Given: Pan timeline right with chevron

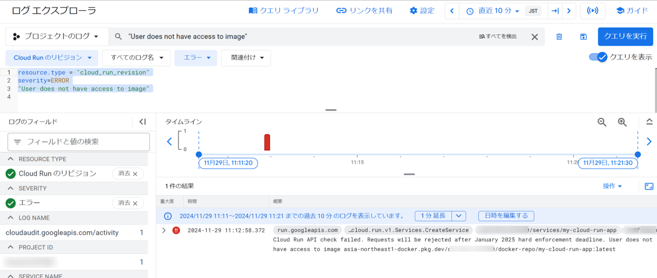Looking at the screenshot, I should [649, 141].
